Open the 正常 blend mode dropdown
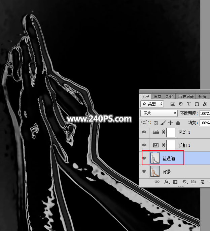 [x=159, y=113]
